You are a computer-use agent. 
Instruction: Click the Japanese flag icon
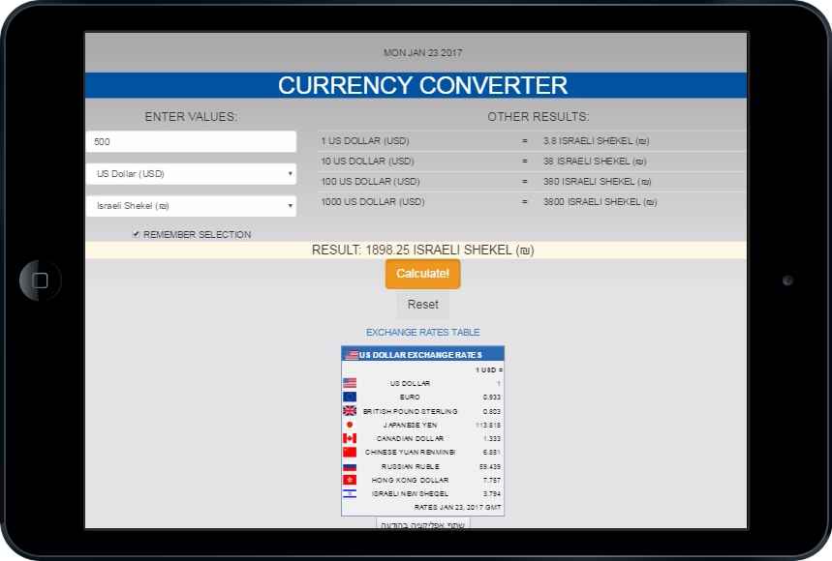tap(350, 425)
